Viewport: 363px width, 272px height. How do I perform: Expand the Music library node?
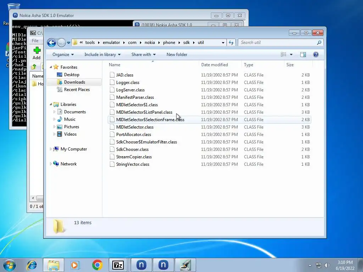(54, 119)
